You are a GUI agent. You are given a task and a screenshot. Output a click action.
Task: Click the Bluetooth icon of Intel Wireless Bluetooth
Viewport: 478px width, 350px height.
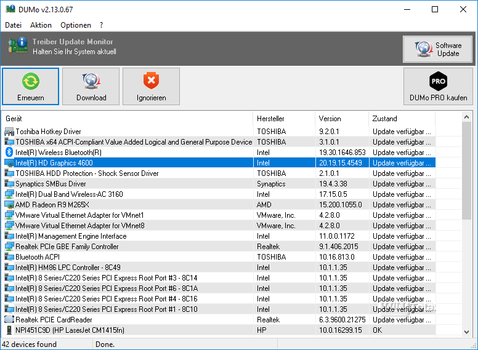coord(9,152)
